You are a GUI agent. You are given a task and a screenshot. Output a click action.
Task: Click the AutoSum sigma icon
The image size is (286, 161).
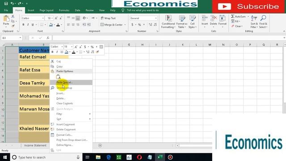[233, 17]
